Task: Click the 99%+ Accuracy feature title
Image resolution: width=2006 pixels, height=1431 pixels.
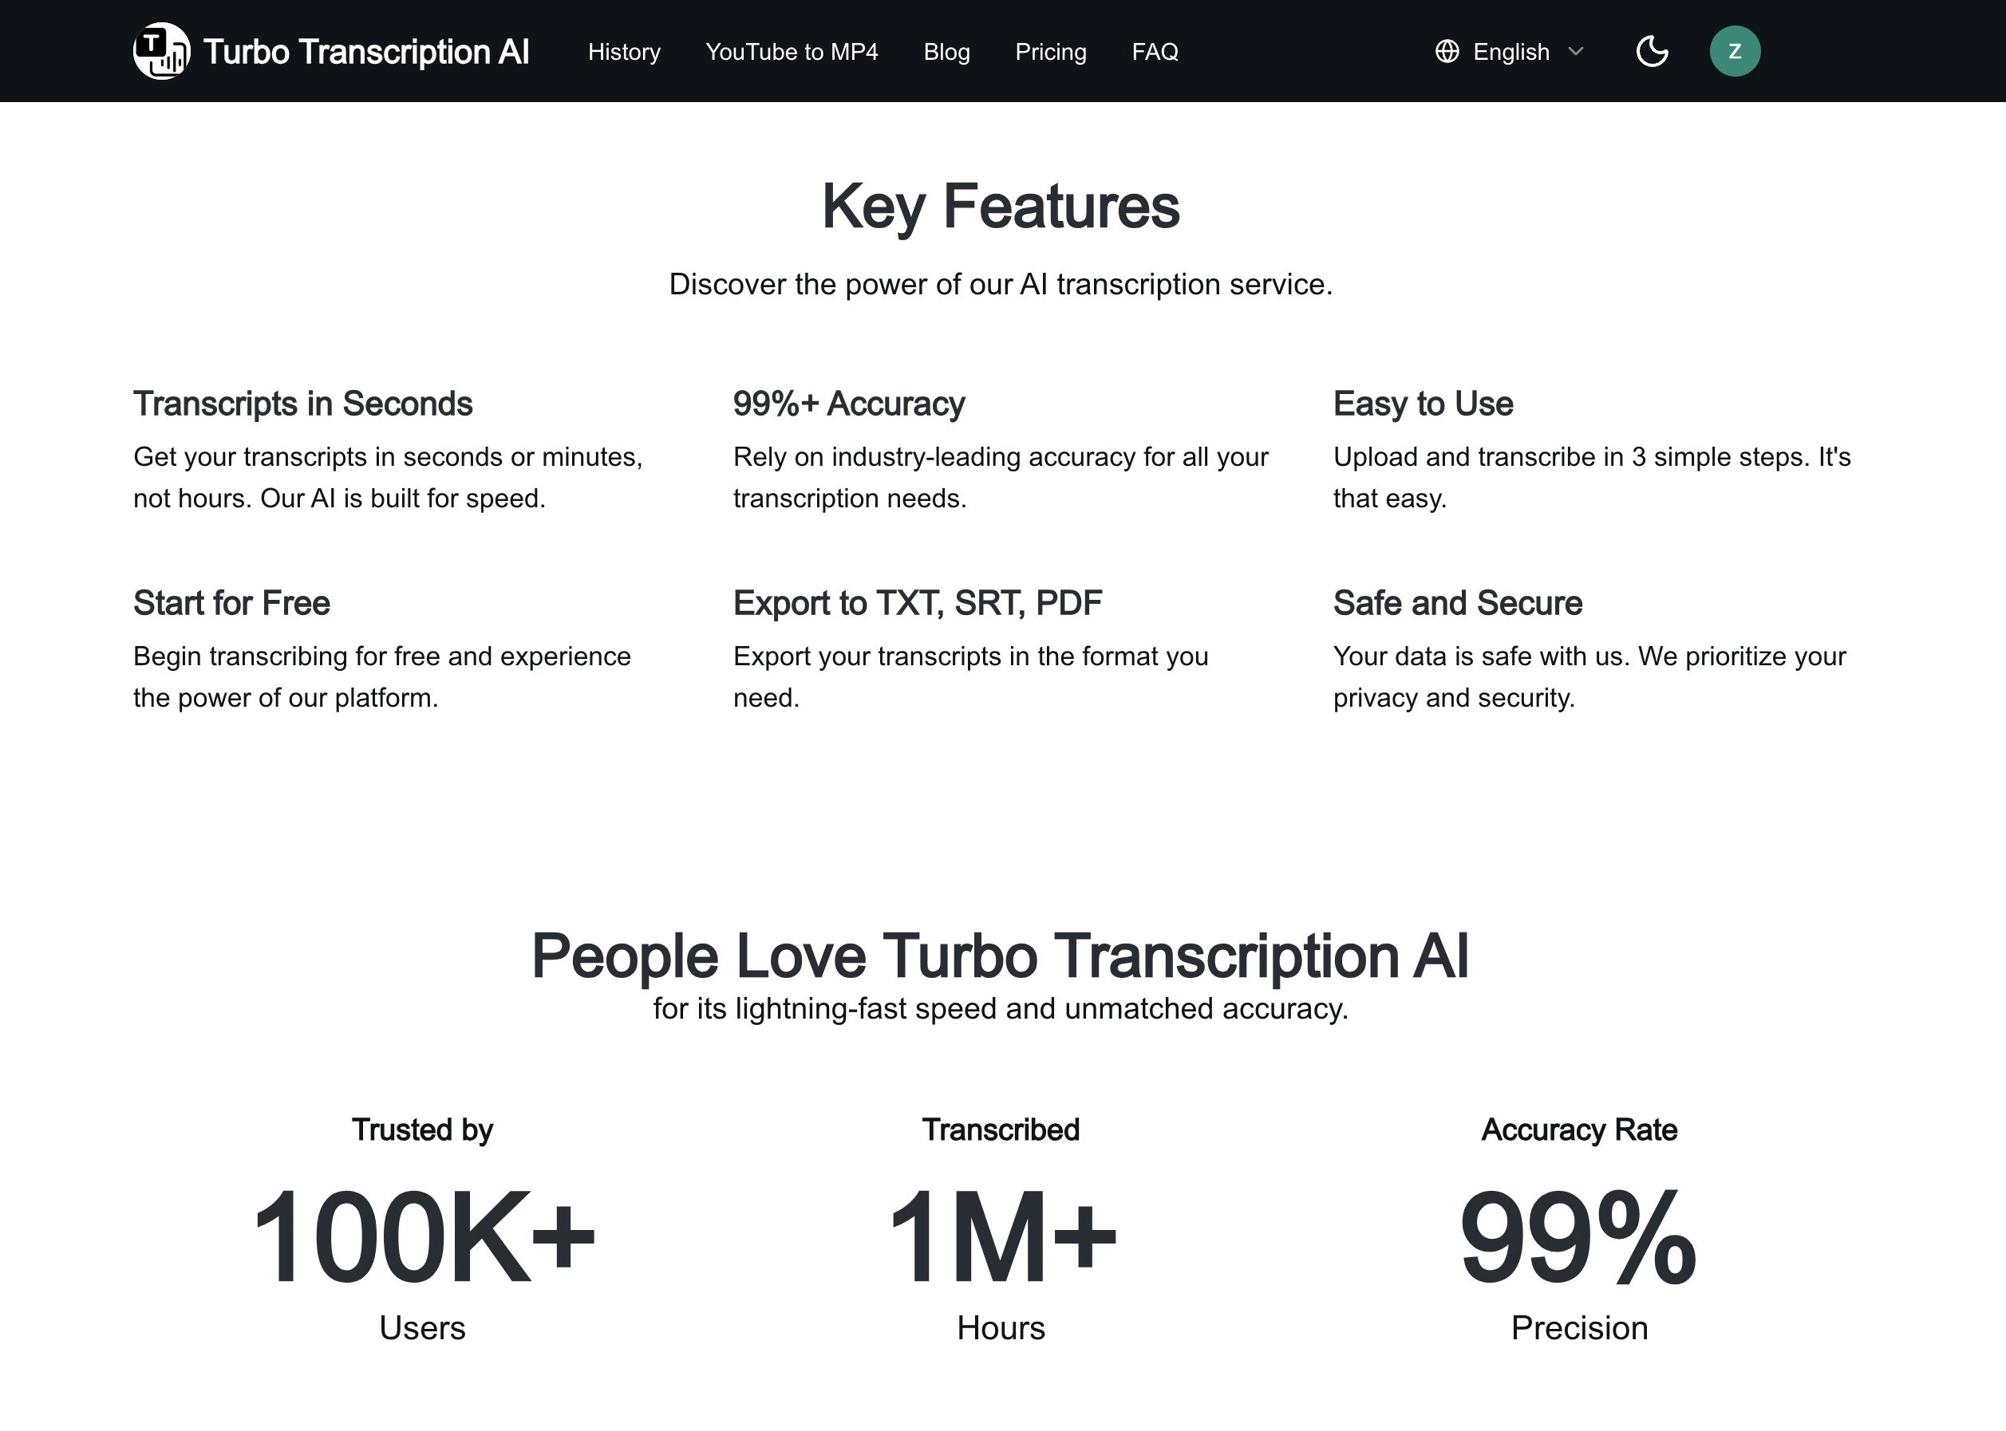Action: [x=848, y=404]
